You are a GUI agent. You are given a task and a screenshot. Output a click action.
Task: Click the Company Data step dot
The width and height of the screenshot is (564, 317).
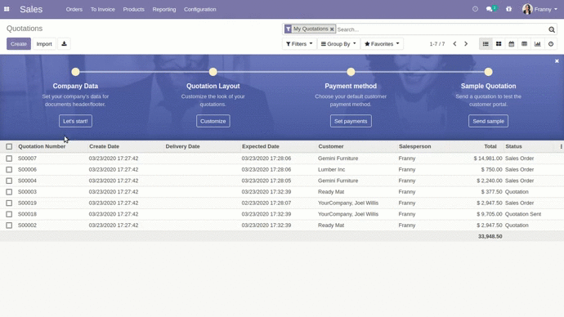click(75, 72)
